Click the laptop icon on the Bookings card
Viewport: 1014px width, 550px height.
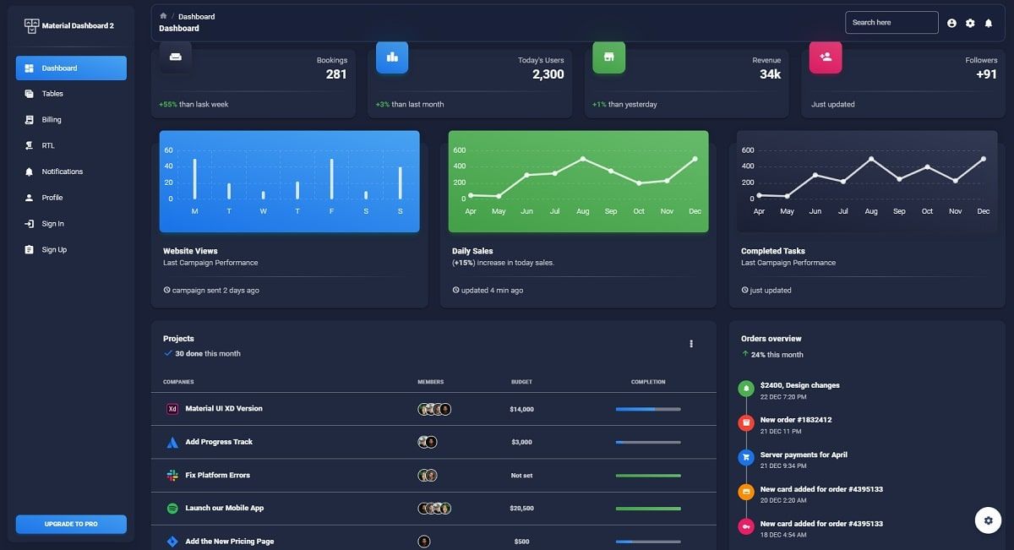tap(175, 57)
